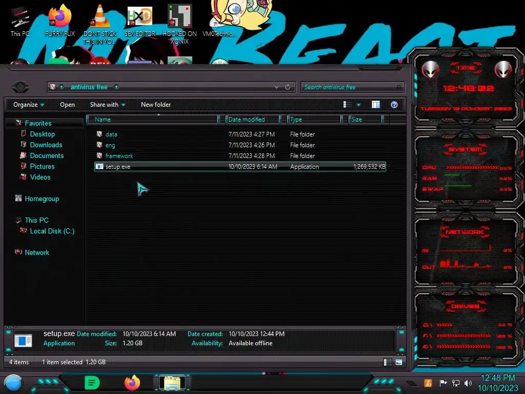Screen dimensions: 525x394
Task: Open Firefox from the taskbar
Action: pos(132,383)
